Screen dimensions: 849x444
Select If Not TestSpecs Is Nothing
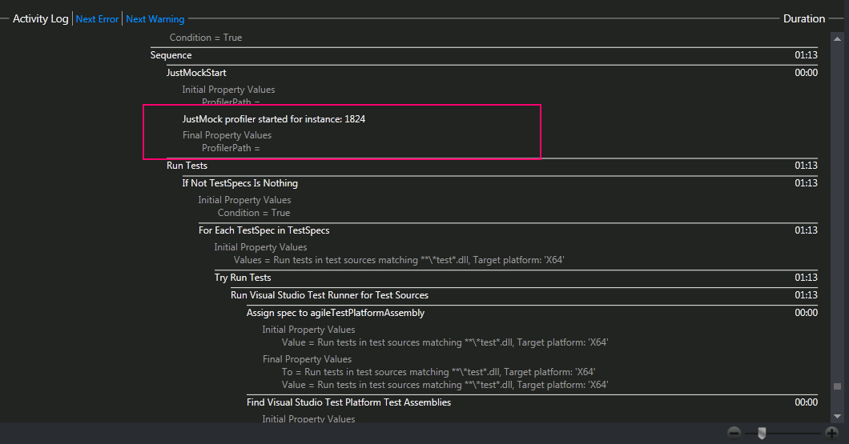[x=240, y=183]
